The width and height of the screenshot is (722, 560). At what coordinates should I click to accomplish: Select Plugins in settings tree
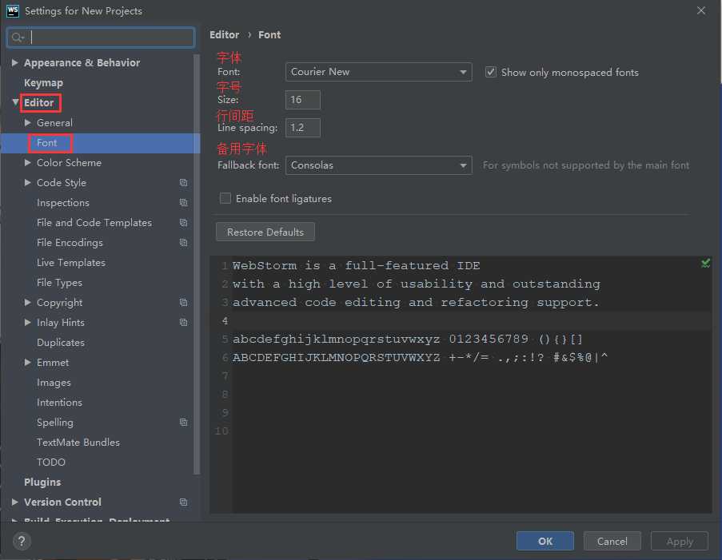point(42,483)
